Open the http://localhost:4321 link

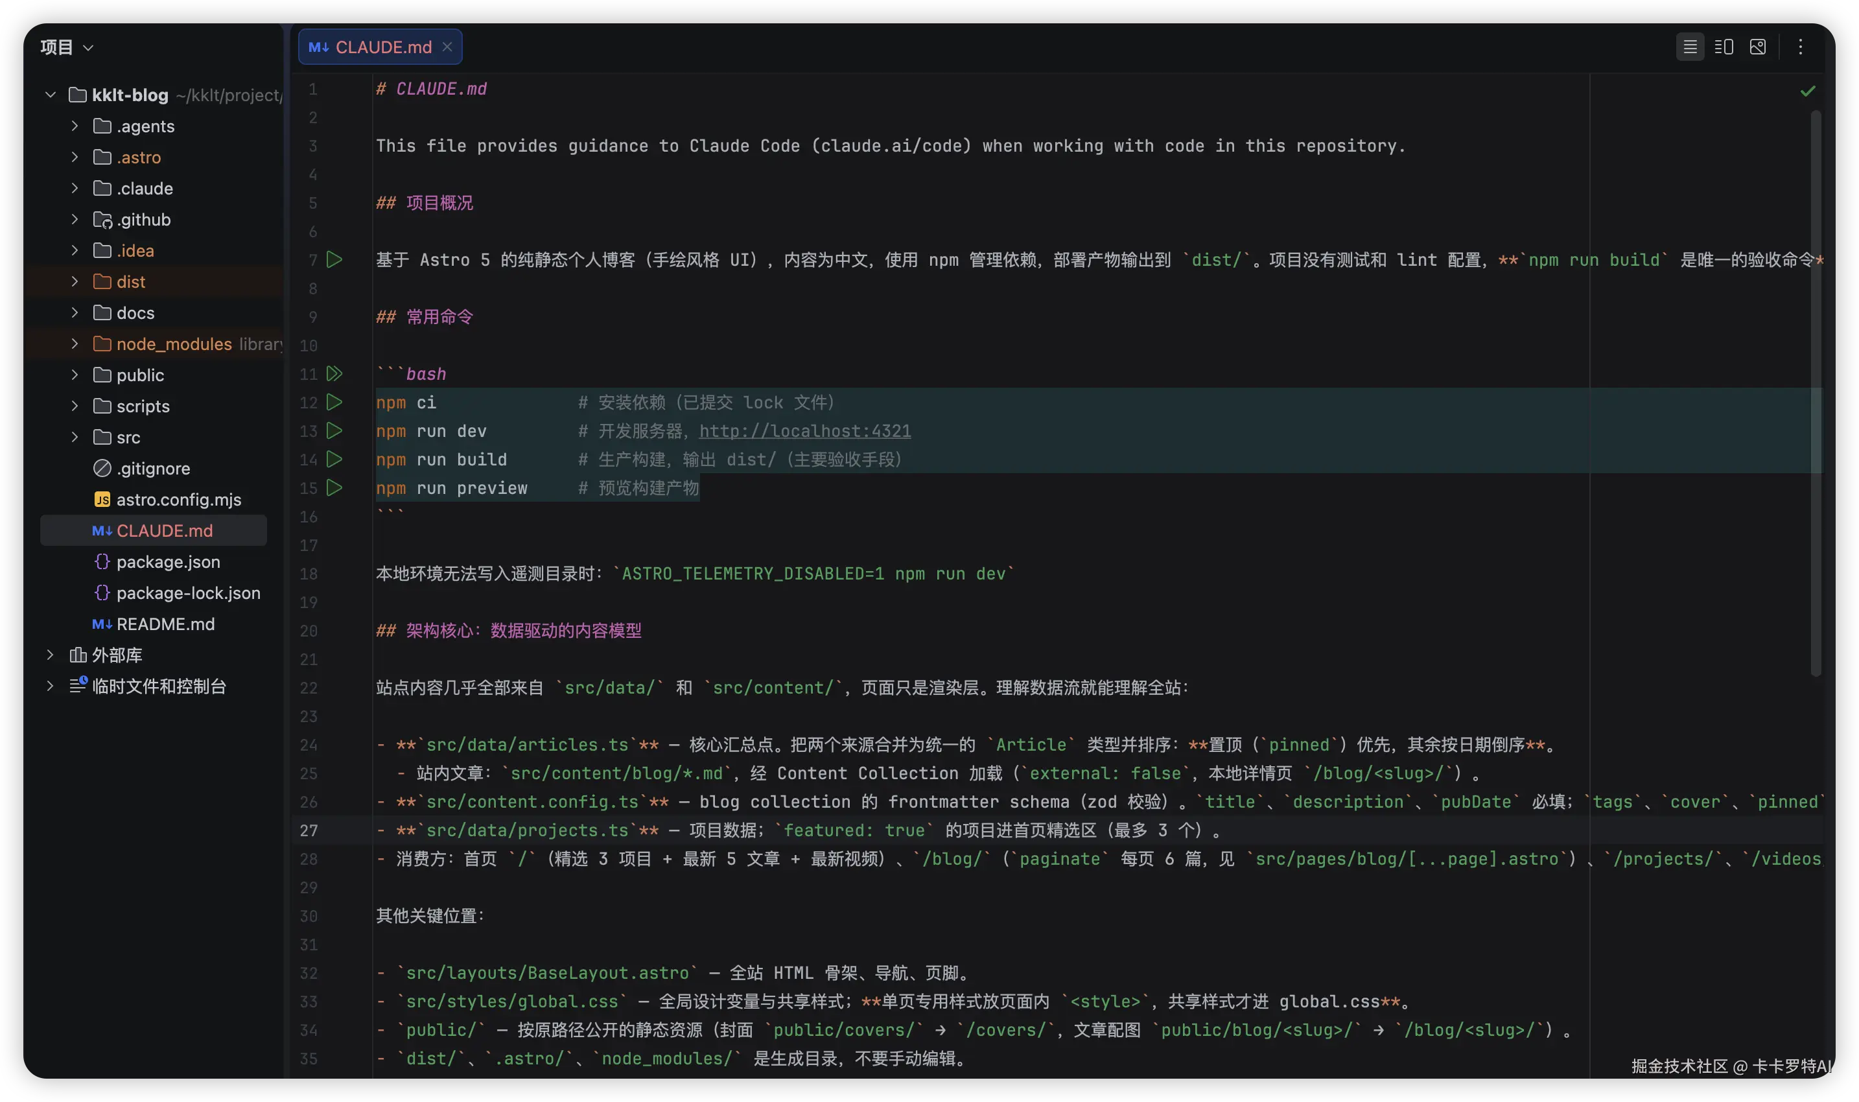(x=805, y=430)
